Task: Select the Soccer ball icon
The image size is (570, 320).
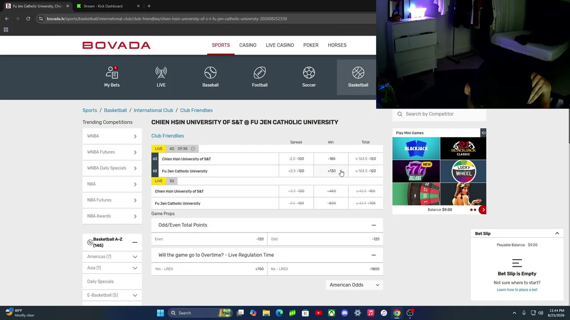Action: [309, 73]
